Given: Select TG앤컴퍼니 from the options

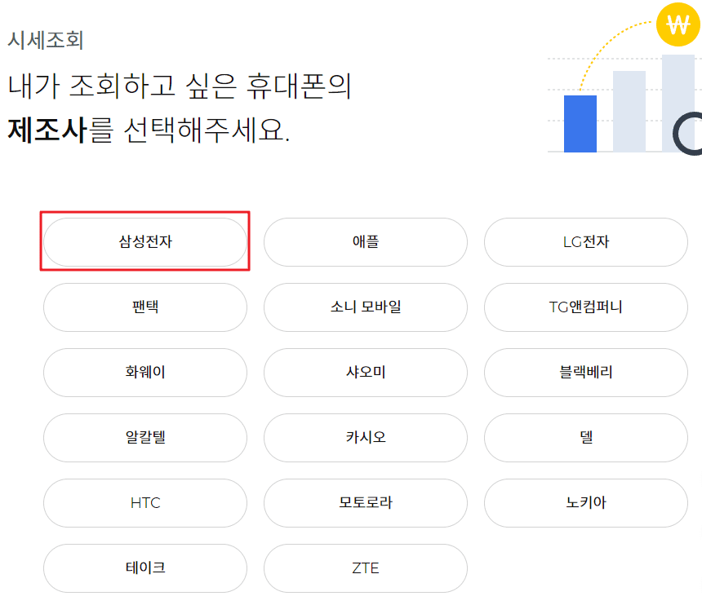Looking at the screenshot, I should (585, 307).
